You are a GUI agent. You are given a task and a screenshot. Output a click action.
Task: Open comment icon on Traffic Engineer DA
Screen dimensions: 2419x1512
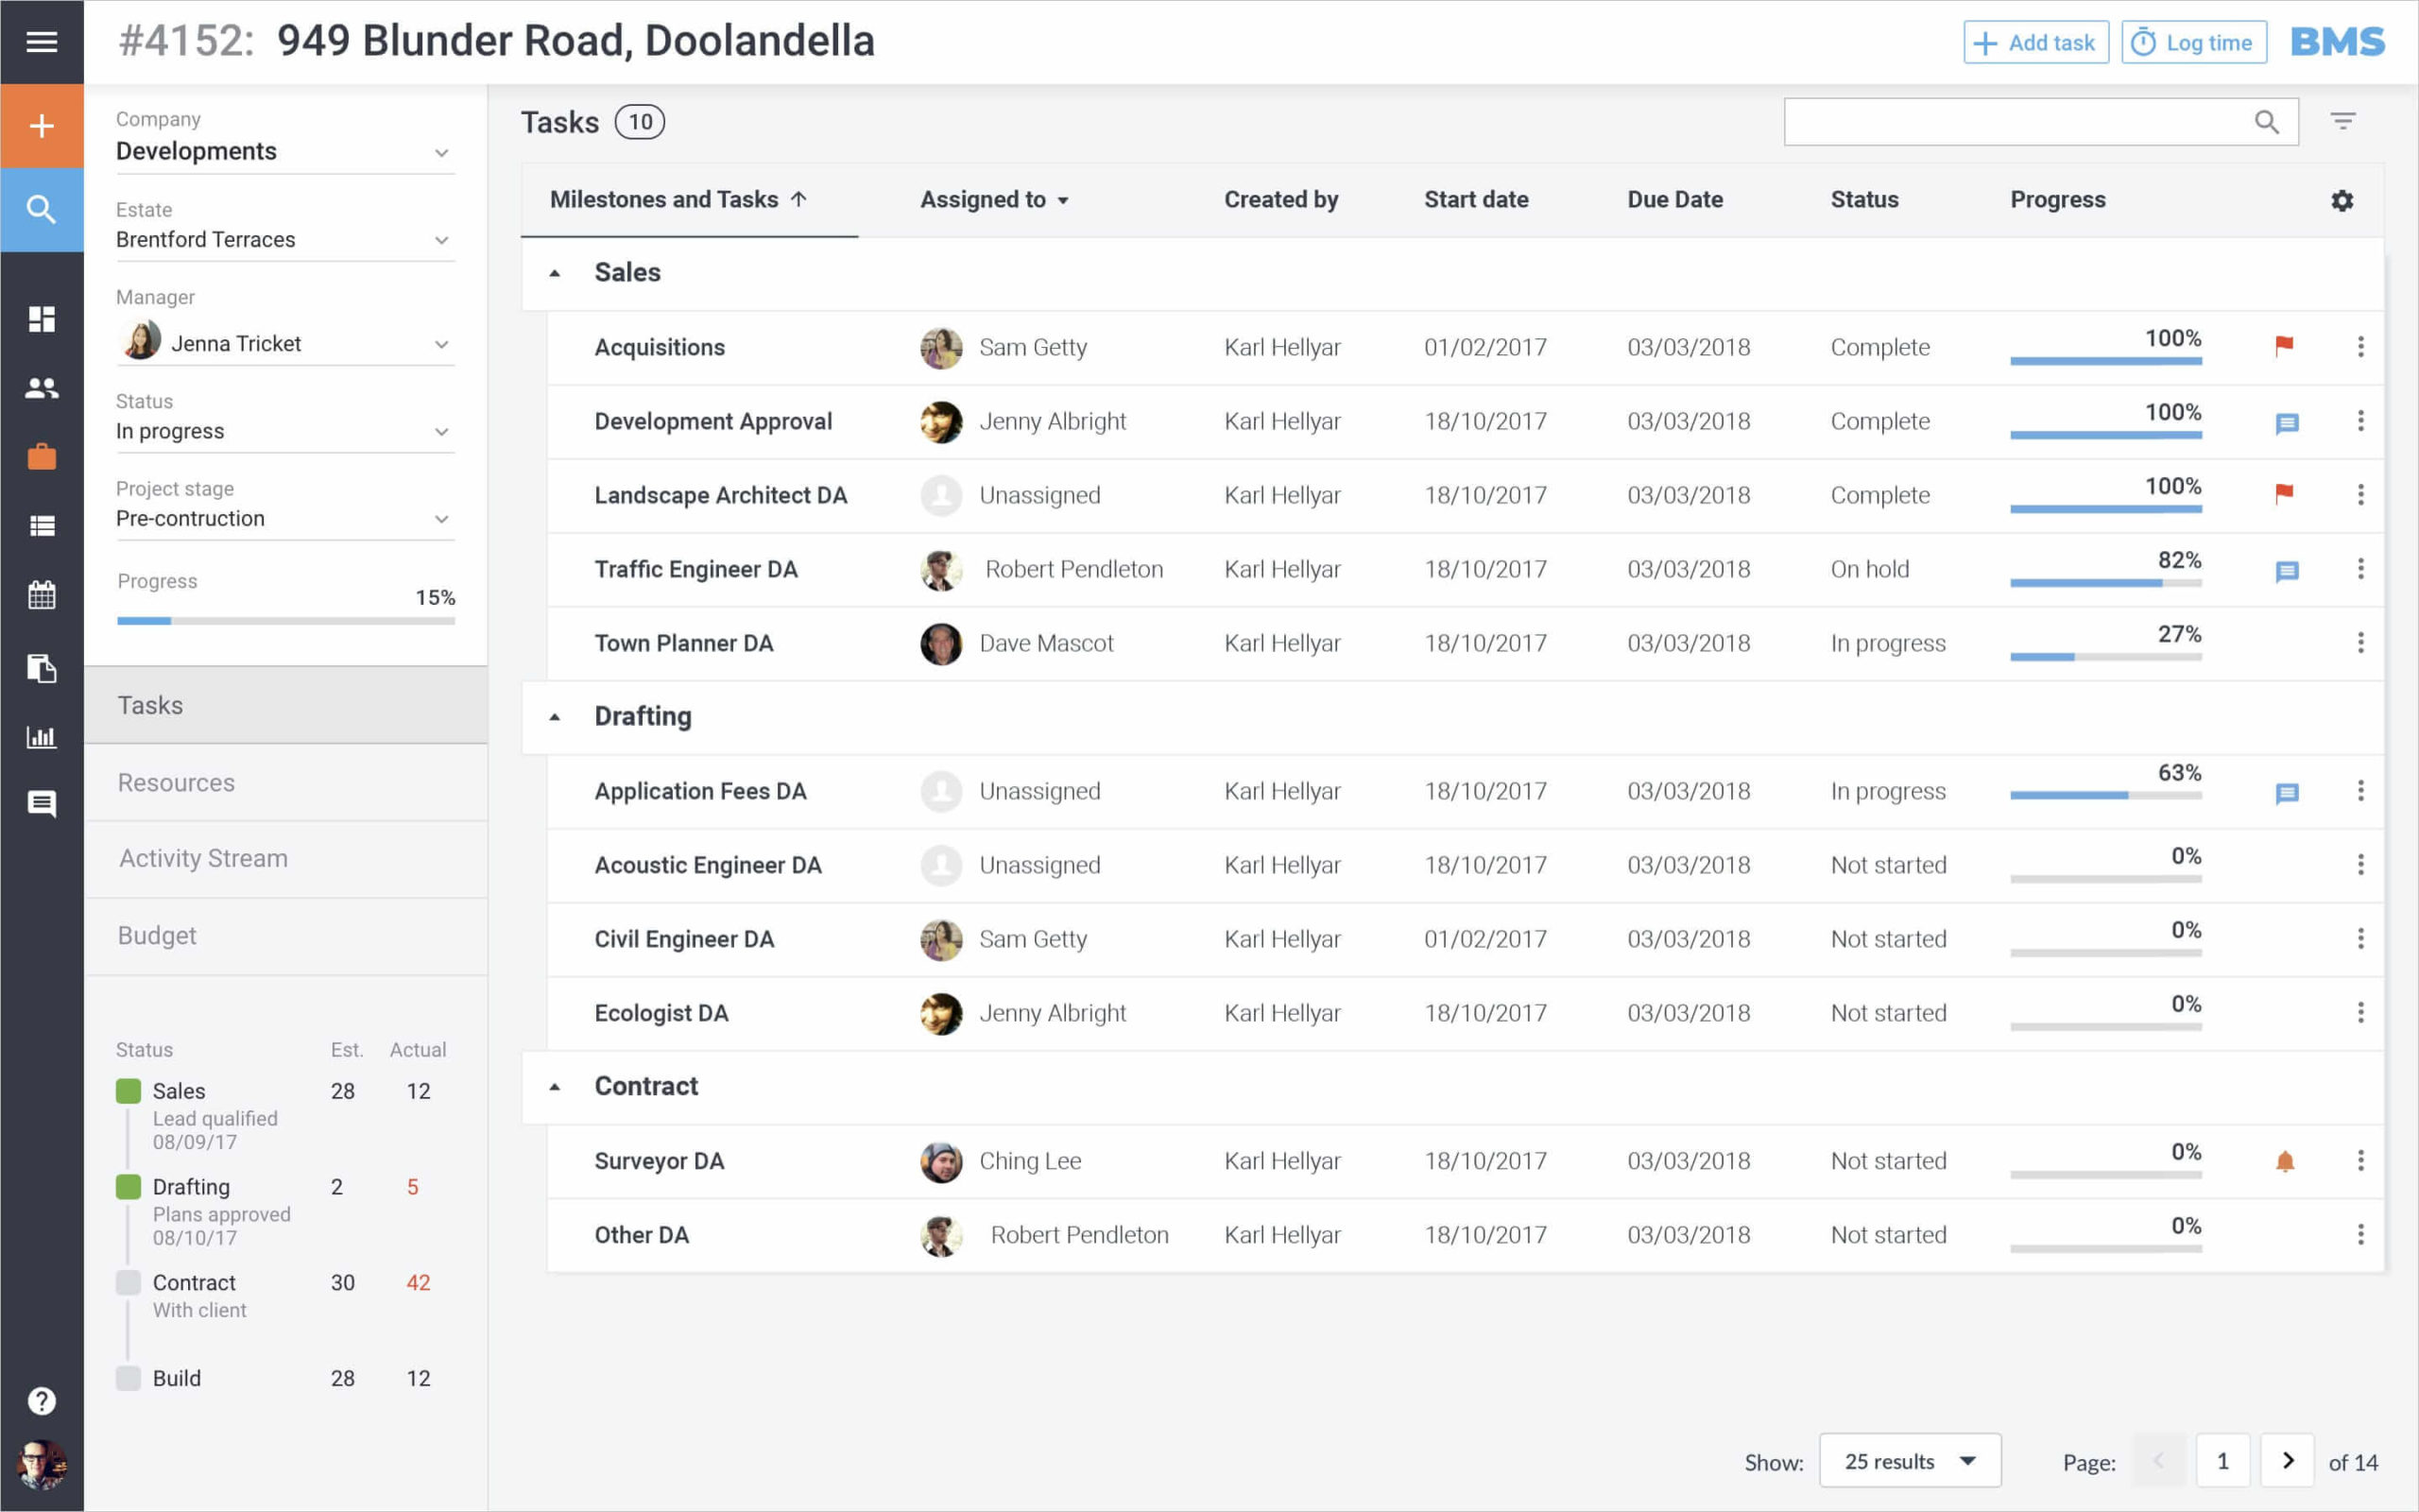coord(2286,571)
